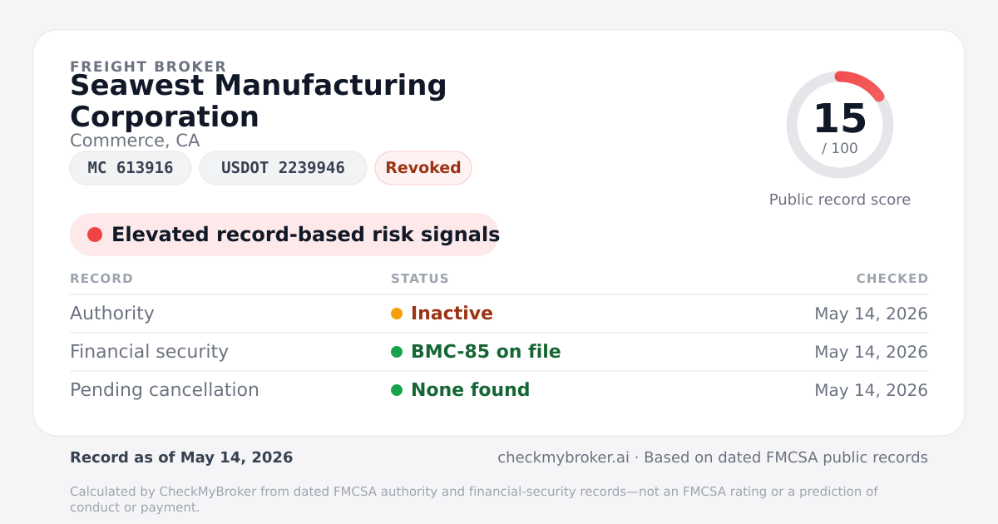Open the checkmybroker.ai link in footer
The height and width of the screenshot is (524, 998).
point(563,457)
